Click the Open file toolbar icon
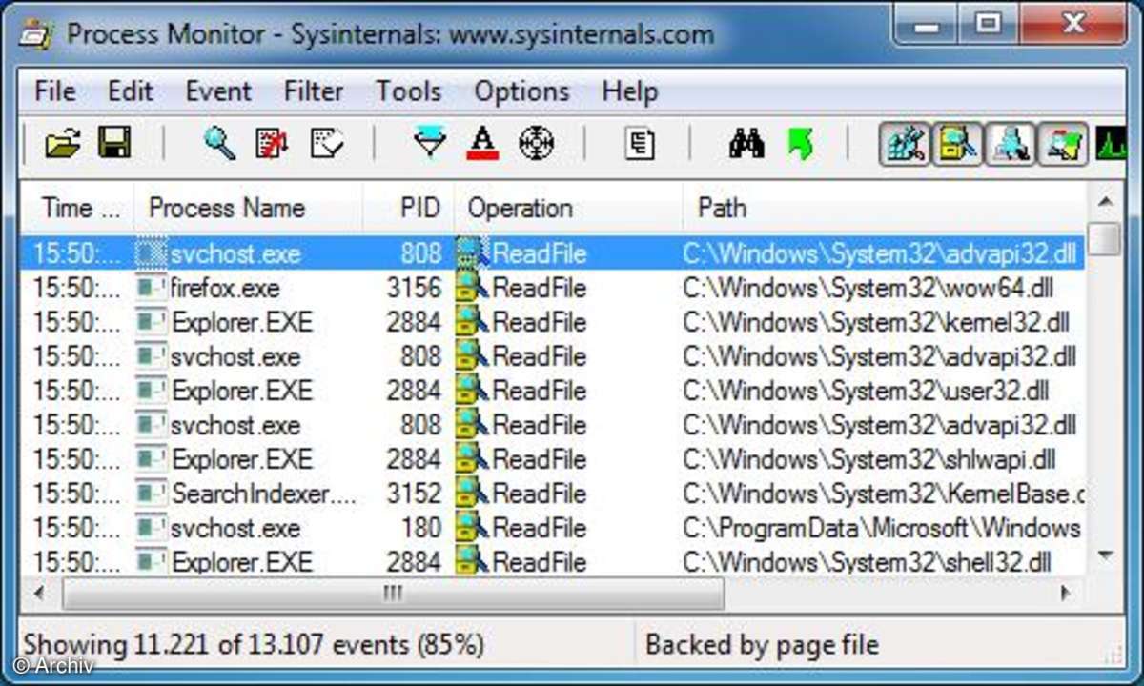This screenshot has height=686, width=1144. tap(63, 144)
